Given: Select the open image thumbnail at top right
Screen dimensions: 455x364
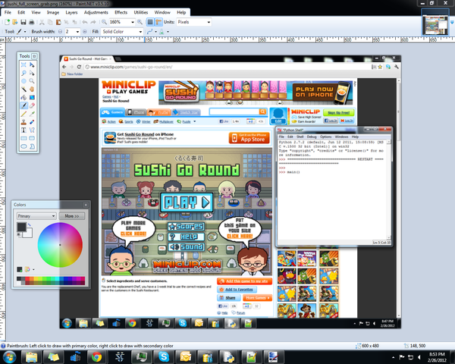Looking at the screenshot, I should tap(435, 25).
